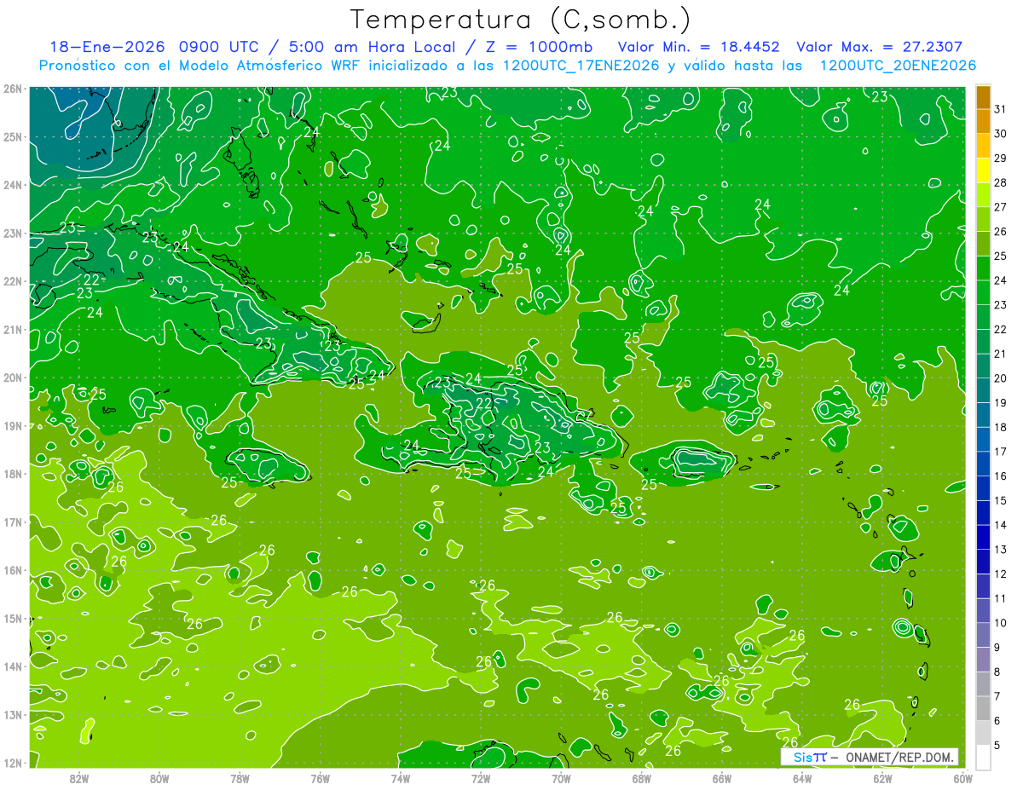Click the '70W' longitude axis label
This screenshot has height=790, width=1023.
[x=561, y=778]
